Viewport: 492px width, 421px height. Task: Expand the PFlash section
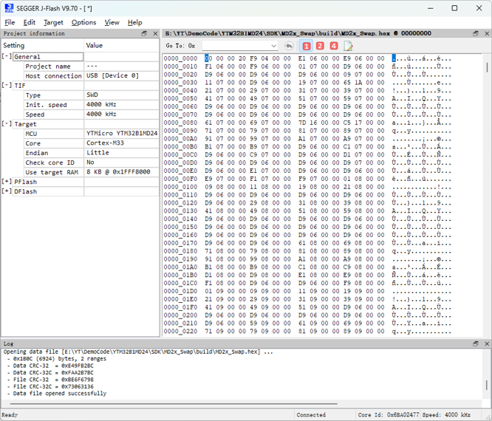(x=7, y=182)
